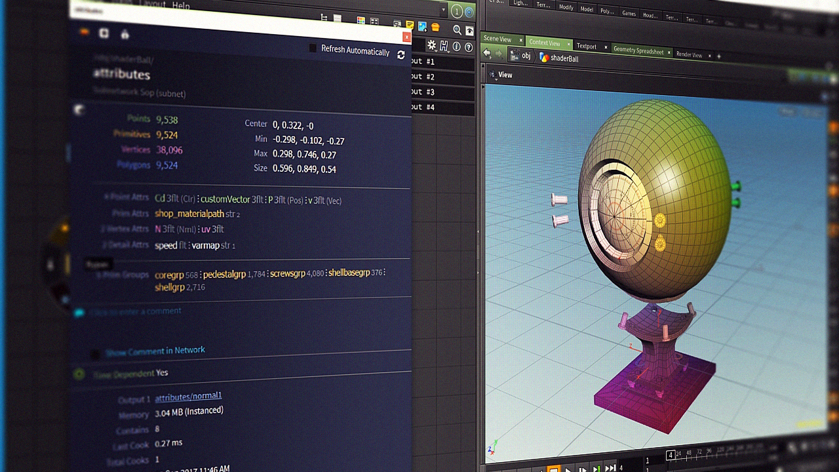Open the dropdown arrow beside update mode icon
839x472 pixels.
pos(444,10)
